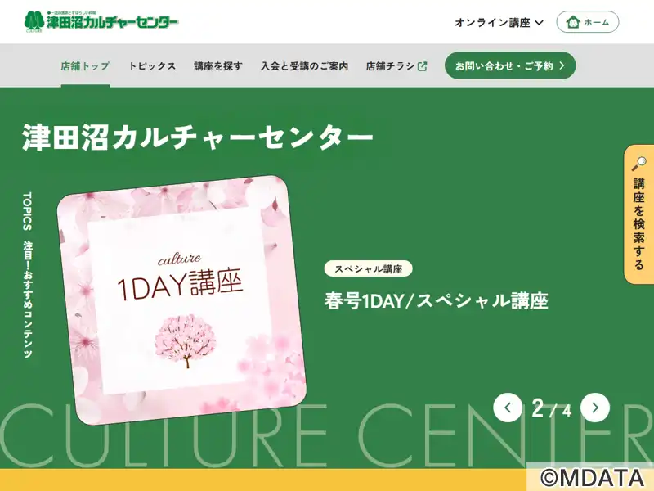Click the スペシャル講座 category tag
The image size is (654, 491).
(369, 268)
